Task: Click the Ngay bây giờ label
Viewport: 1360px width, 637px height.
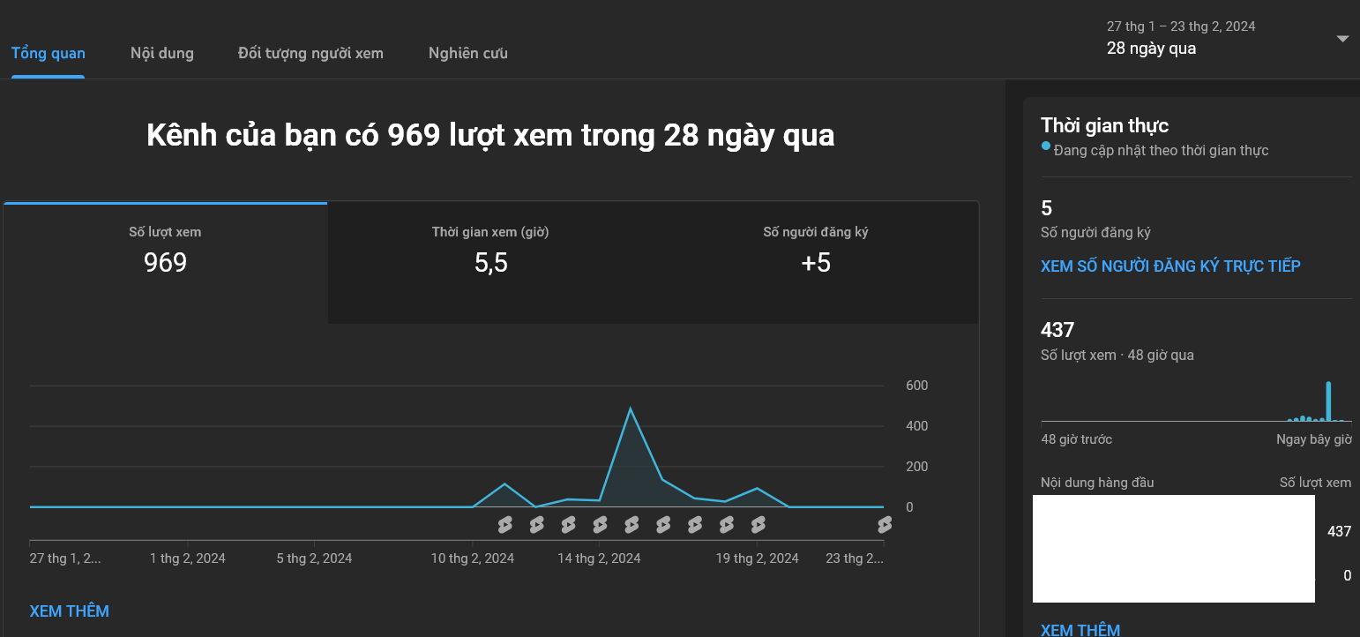Action: tap(1314, 439)
